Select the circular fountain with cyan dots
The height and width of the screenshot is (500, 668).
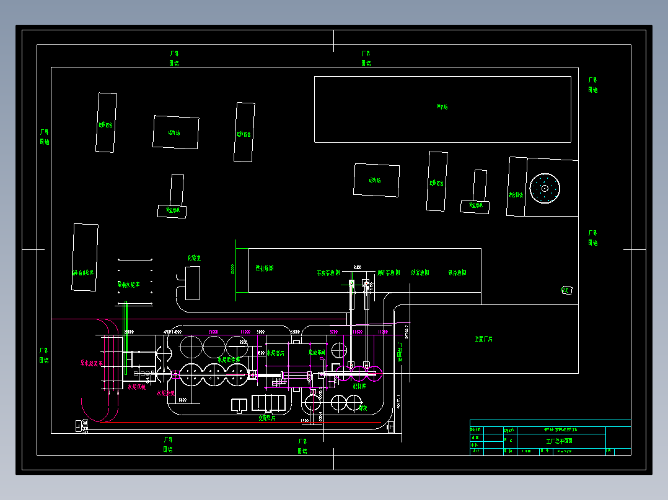545,188
